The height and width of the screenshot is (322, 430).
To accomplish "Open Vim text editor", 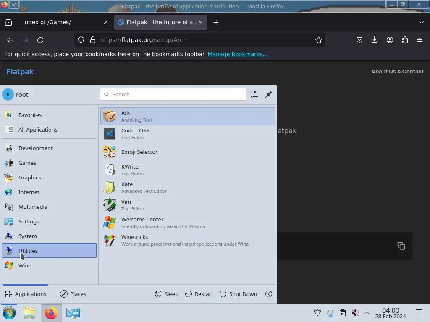I will point(188,205).
